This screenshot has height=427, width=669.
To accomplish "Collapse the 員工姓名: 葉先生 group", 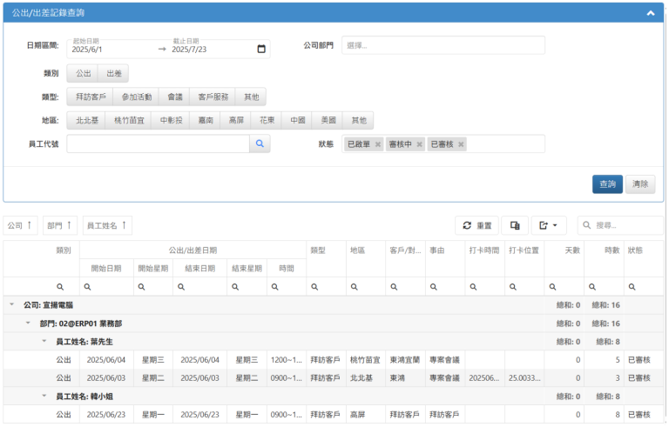I will point(44,342).
